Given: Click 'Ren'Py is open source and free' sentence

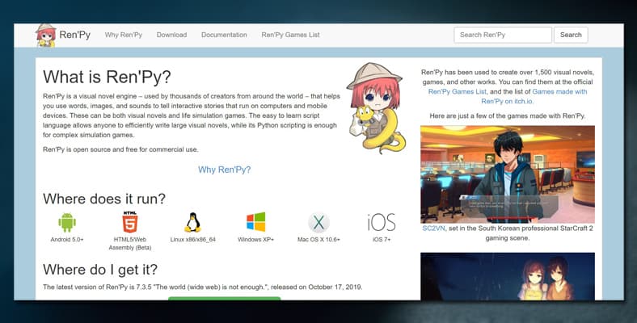Looking at the screenshot, I should point(120,149).
